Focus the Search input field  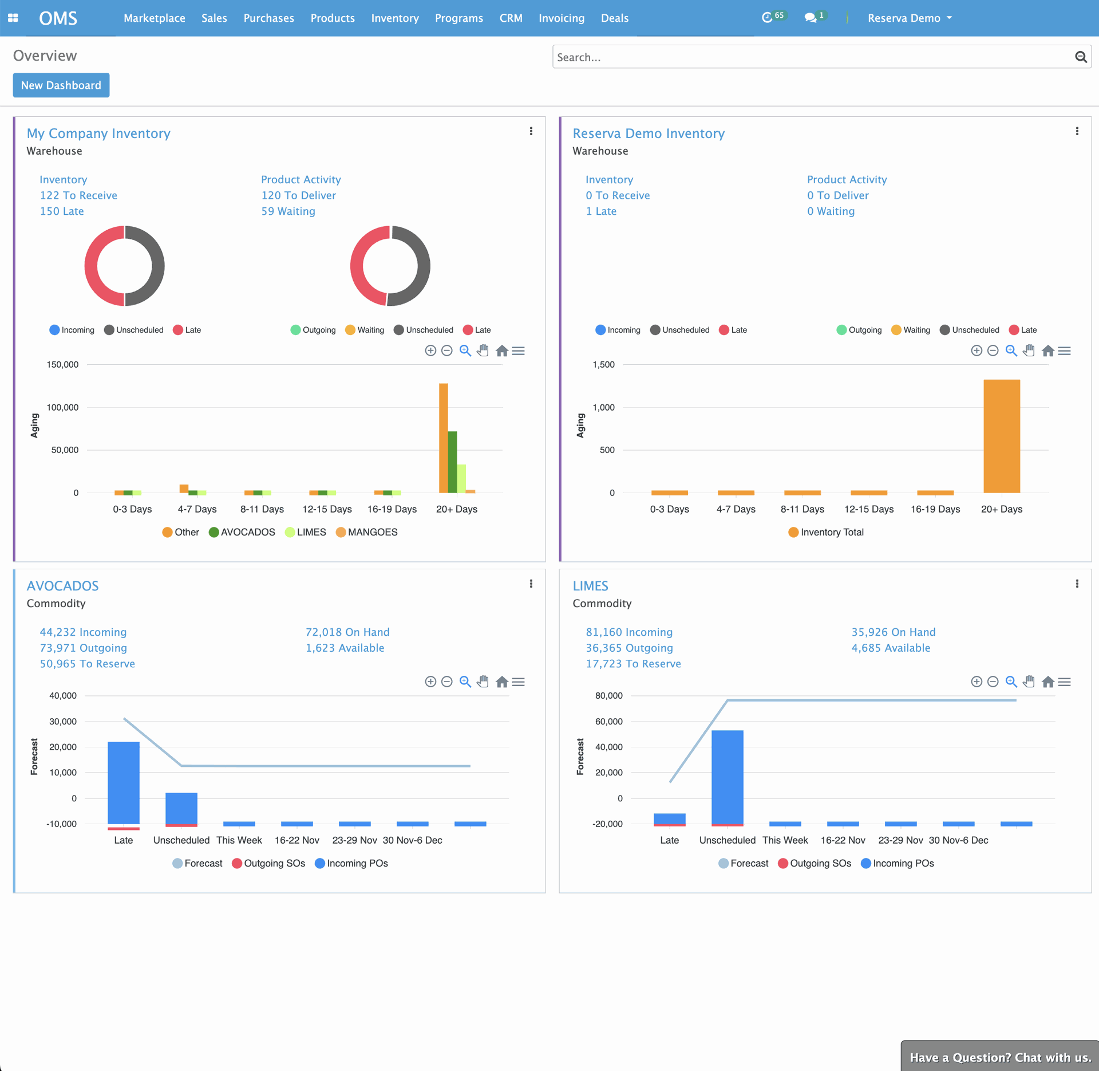click(x=813, y=57)
